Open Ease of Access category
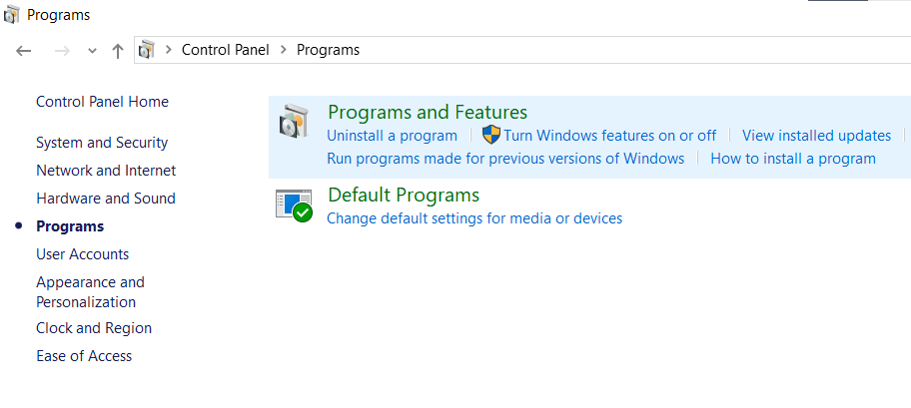The height and width of the screenshot is (408, 911). tap(84, 356)
